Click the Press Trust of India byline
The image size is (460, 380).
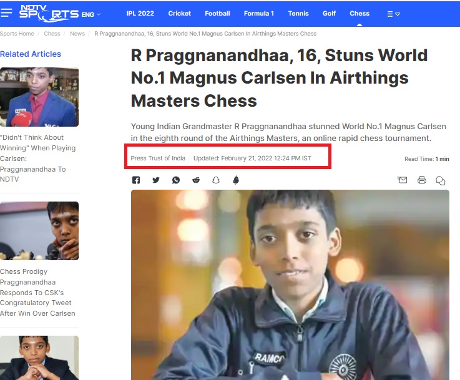(x=158, y=158)
